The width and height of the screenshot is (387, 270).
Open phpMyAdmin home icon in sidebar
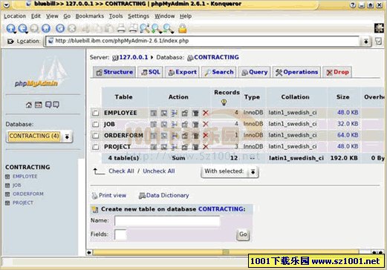29,105
